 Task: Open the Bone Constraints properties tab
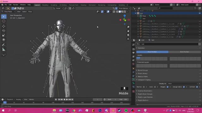point(134,87)
